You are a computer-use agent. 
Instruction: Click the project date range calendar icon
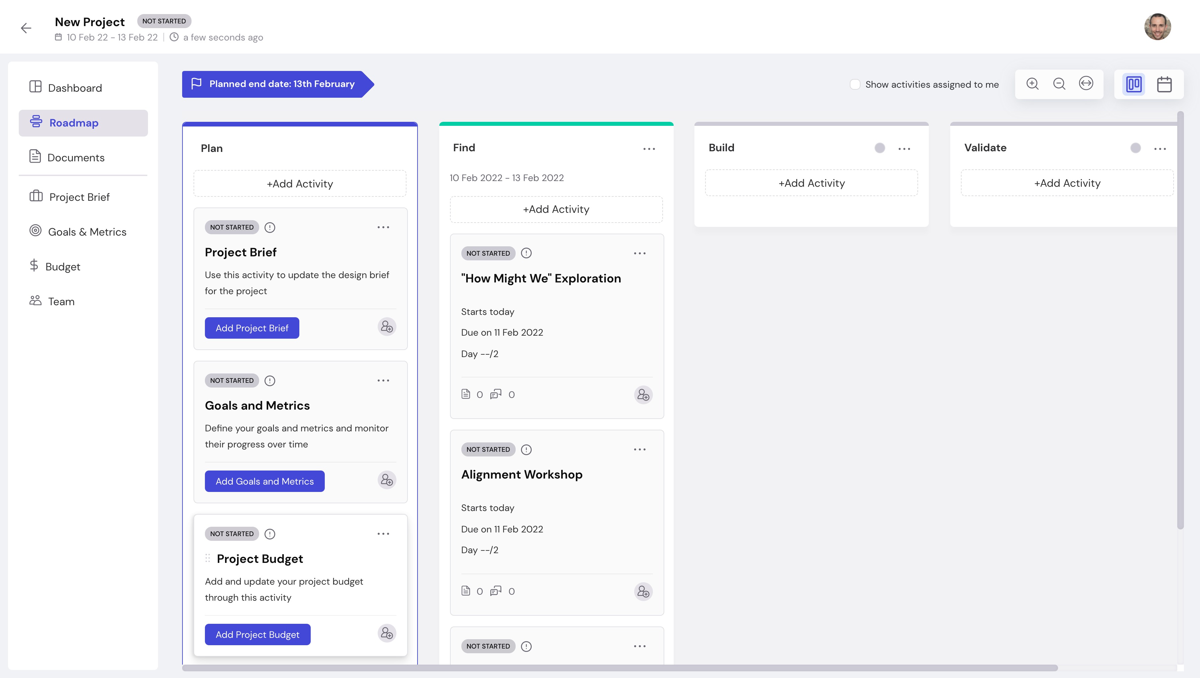coord(58,37)
